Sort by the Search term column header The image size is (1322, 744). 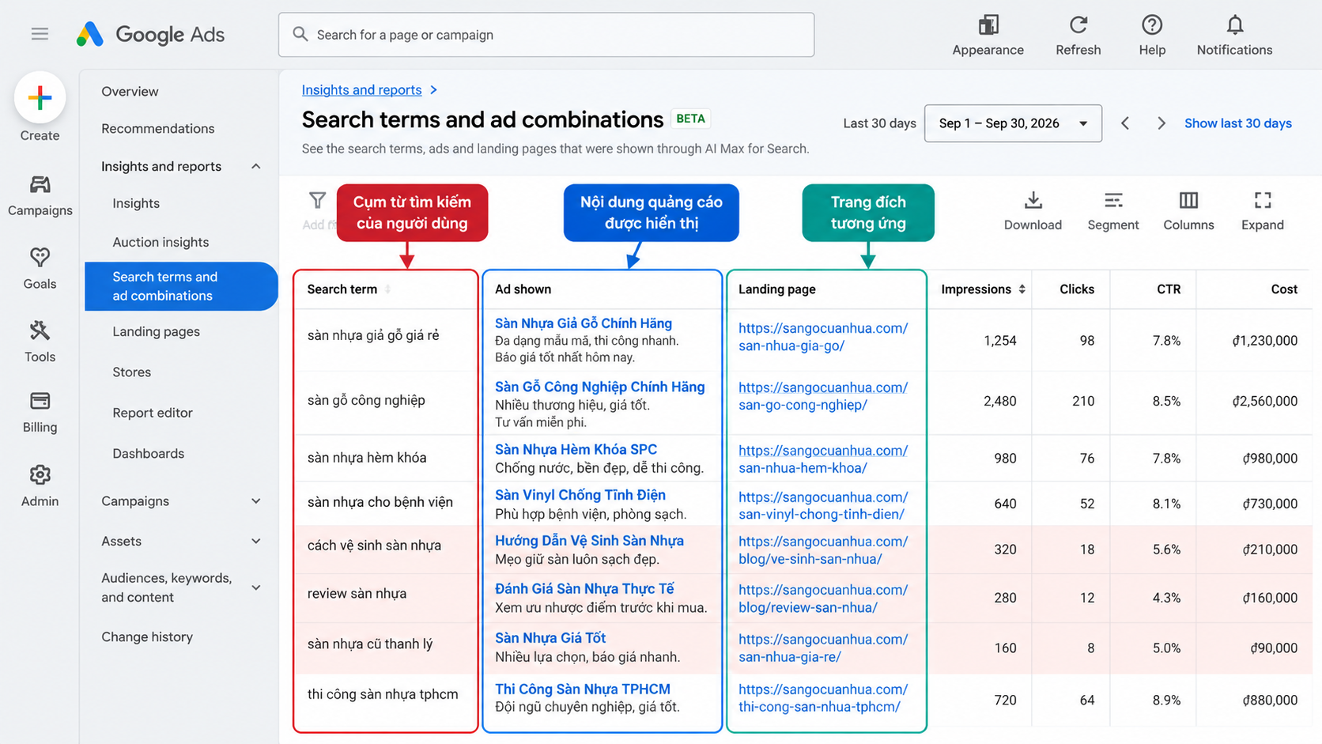point(349,289)
